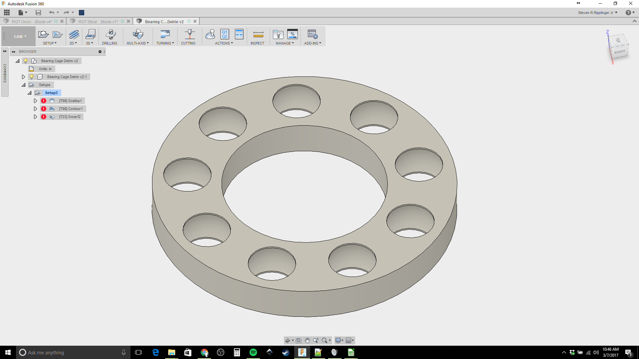Select Setup3 in the browser tree

click(x=51, y=93)
